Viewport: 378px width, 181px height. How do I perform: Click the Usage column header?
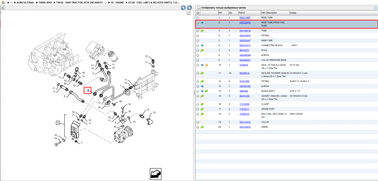334,13
